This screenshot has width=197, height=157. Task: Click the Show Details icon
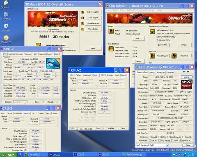[82, 29]
